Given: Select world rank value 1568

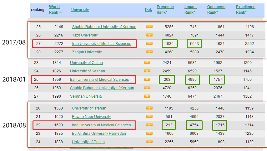Looking at the screenshot, I should click(x=58, y=108).
